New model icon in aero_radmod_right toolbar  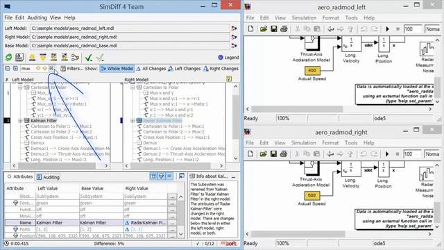[250, 154]
